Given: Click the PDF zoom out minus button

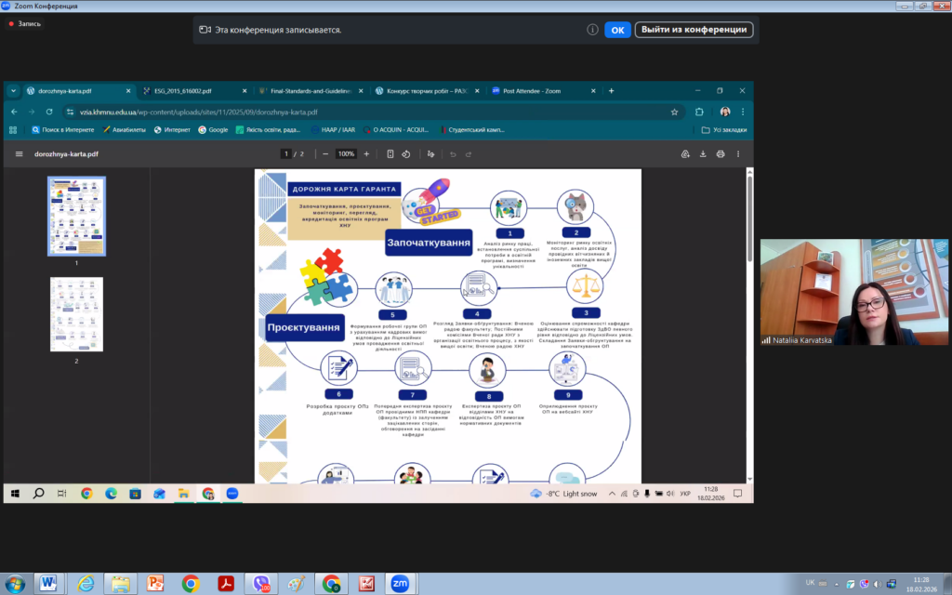Looking at the screenshot, I should pos(325,154).
